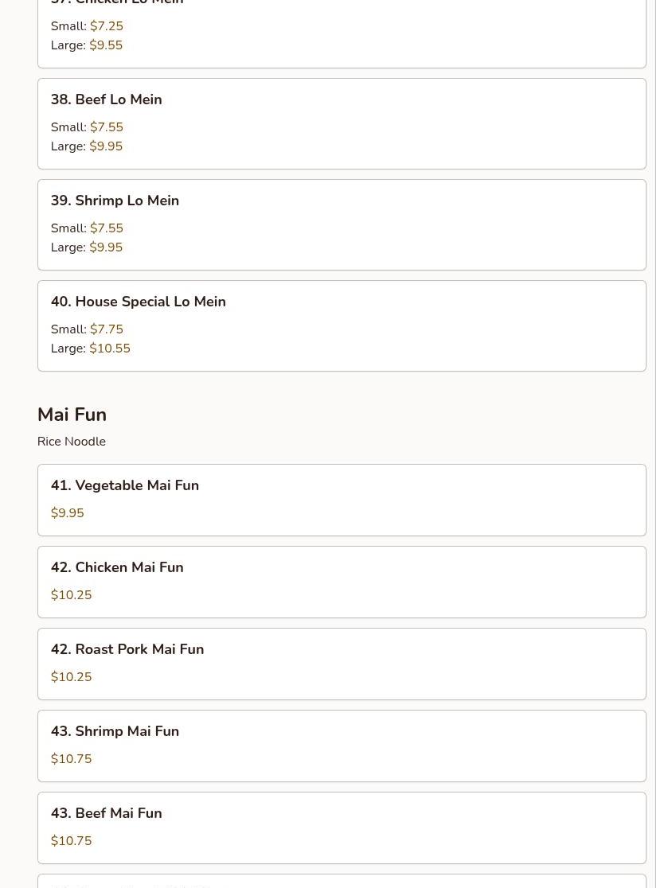
Task: Select Beef Lo Mein small price $7.55
Action: coord(106,127)
